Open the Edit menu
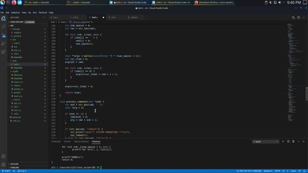The image size is (308, 173). coord(7,12)
